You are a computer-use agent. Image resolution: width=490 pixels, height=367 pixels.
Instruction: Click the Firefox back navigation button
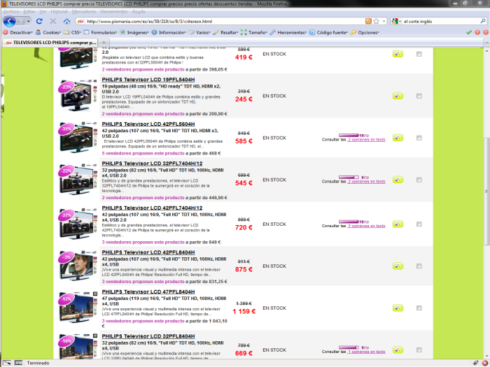pos(9,21)
